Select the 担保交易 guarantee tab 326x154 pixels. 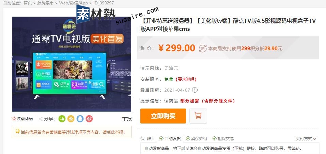(223, 138)
